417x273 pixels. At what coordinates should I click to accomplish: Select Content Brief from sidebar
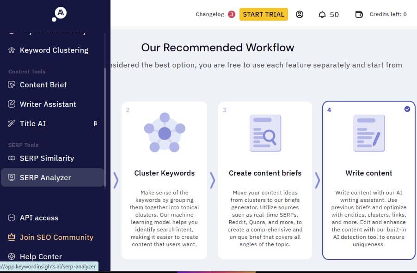pyautogui.click(x=43, y=85)
